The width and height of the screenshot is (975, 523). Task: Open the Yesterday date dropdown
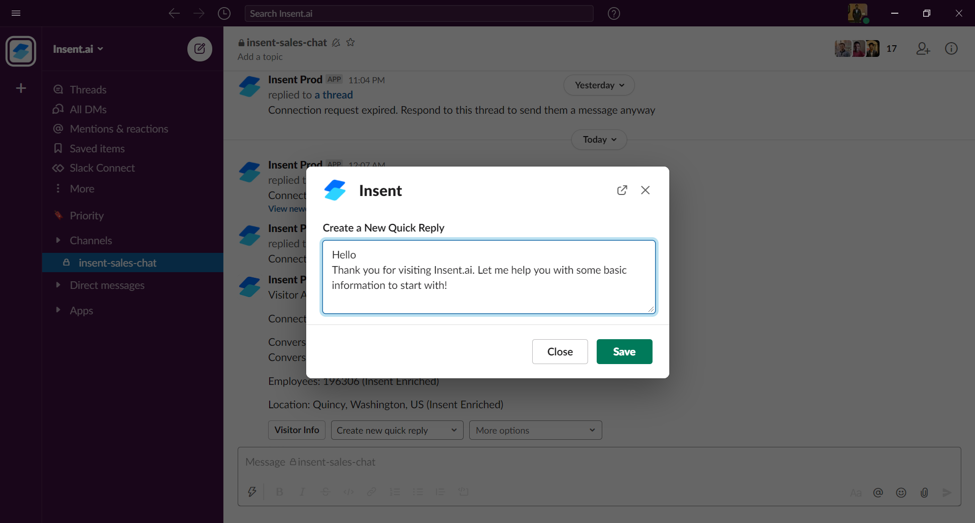pyautogui.click(x=599, y=85)
